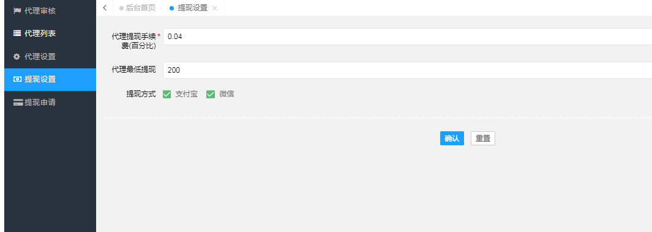
Task: Click the left arrow tab scroller
Action: coord(104,8)
